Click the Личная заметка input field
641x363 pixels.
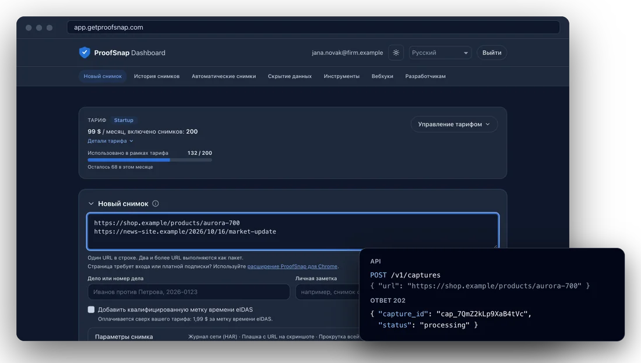tap(327, 292)
